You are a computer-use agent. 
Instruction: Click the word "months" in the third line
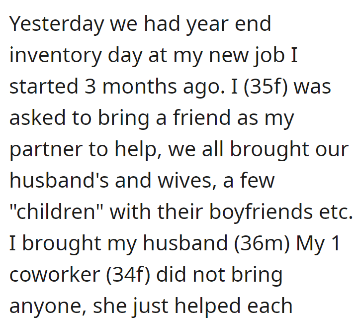(140, 87)
